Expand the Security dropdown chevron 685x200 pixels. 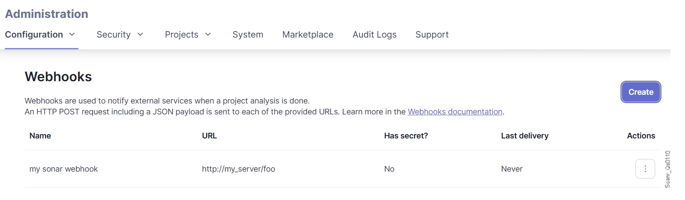(x=140, y=34)
